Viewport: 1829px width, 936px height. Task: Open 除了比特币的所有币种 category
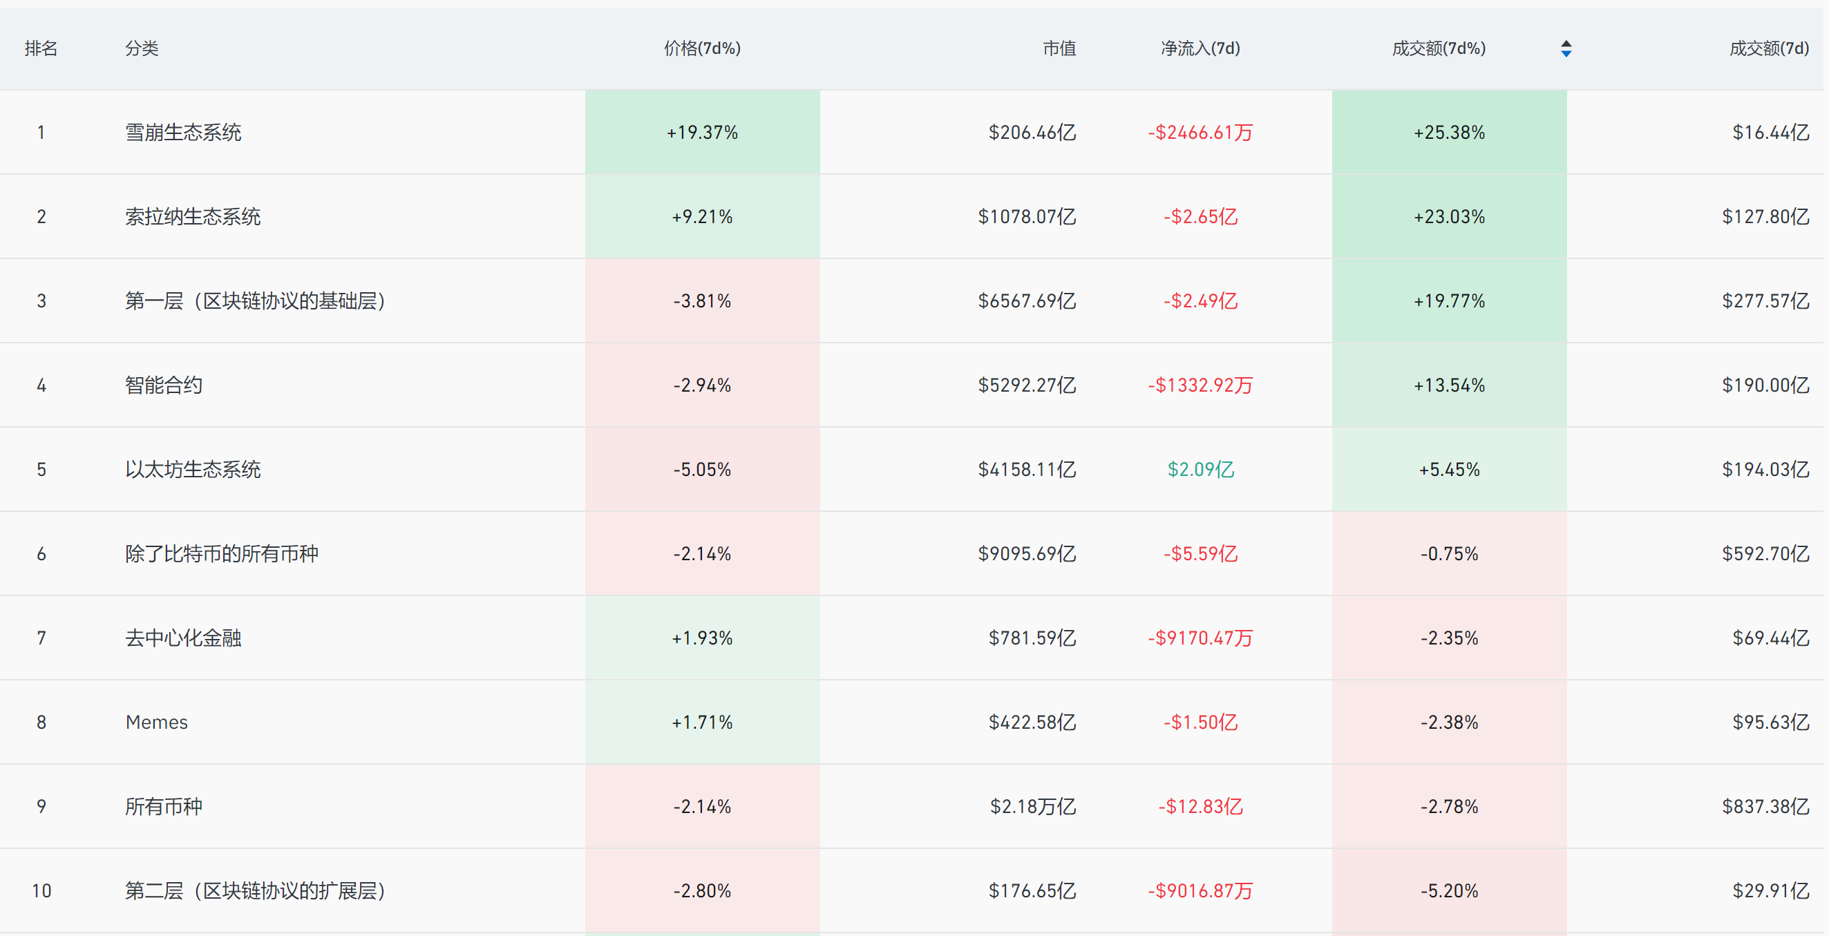(x=222, y=553)
